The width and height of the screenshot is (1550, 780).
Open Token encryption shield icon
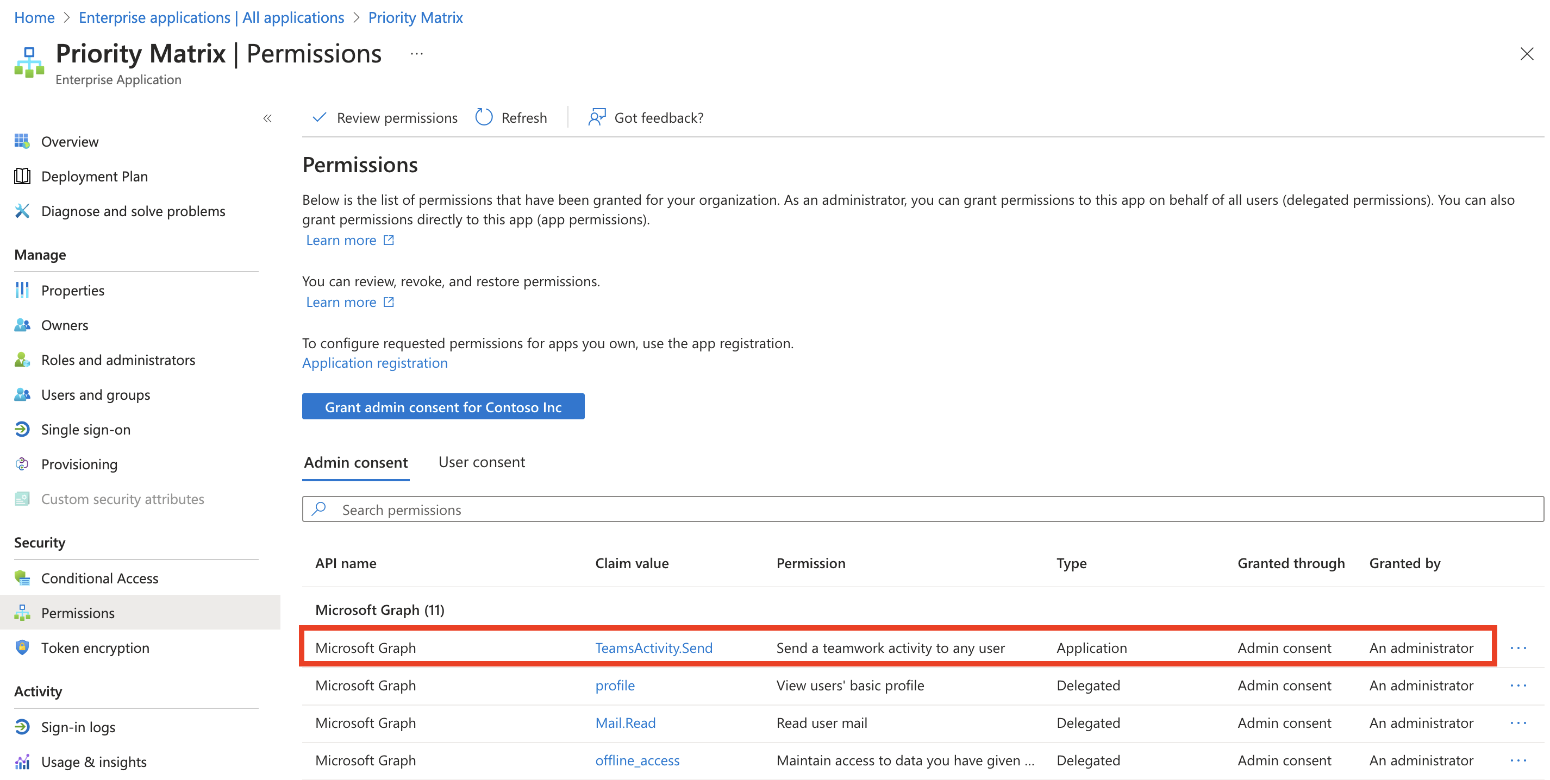point(22,647)
